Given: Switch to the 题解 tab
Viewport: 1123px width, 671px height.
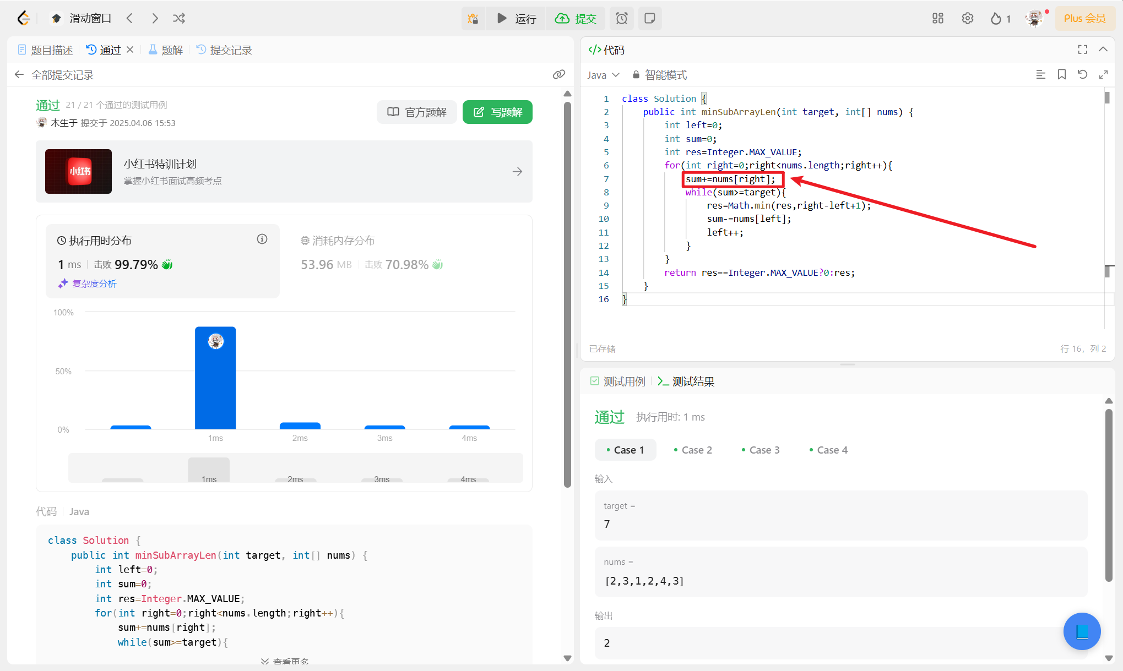Looking at the screenshot, I should coord(166,50).
